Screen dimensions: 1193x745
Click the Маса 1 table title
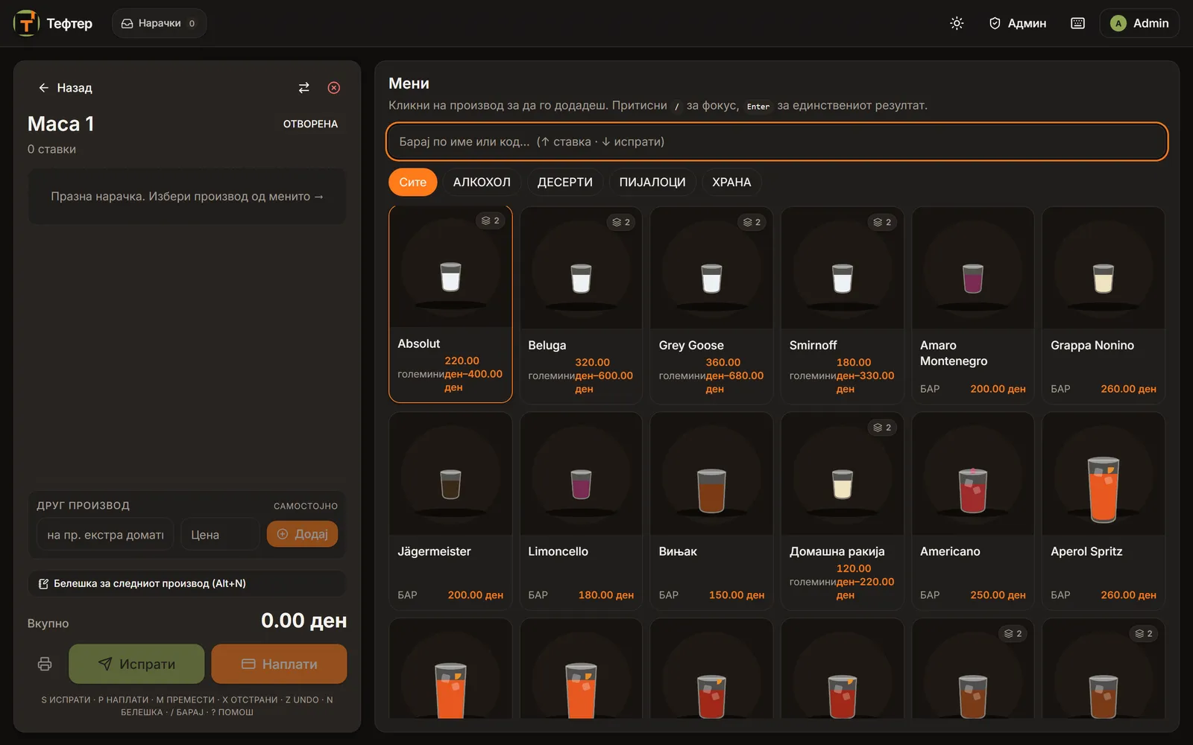61,124
